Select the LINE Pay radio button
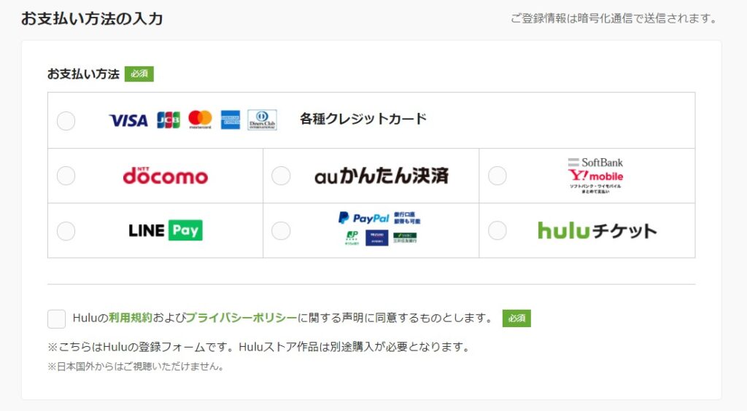The height and width of the screenshot is (411, 747). tap(66, 231)
